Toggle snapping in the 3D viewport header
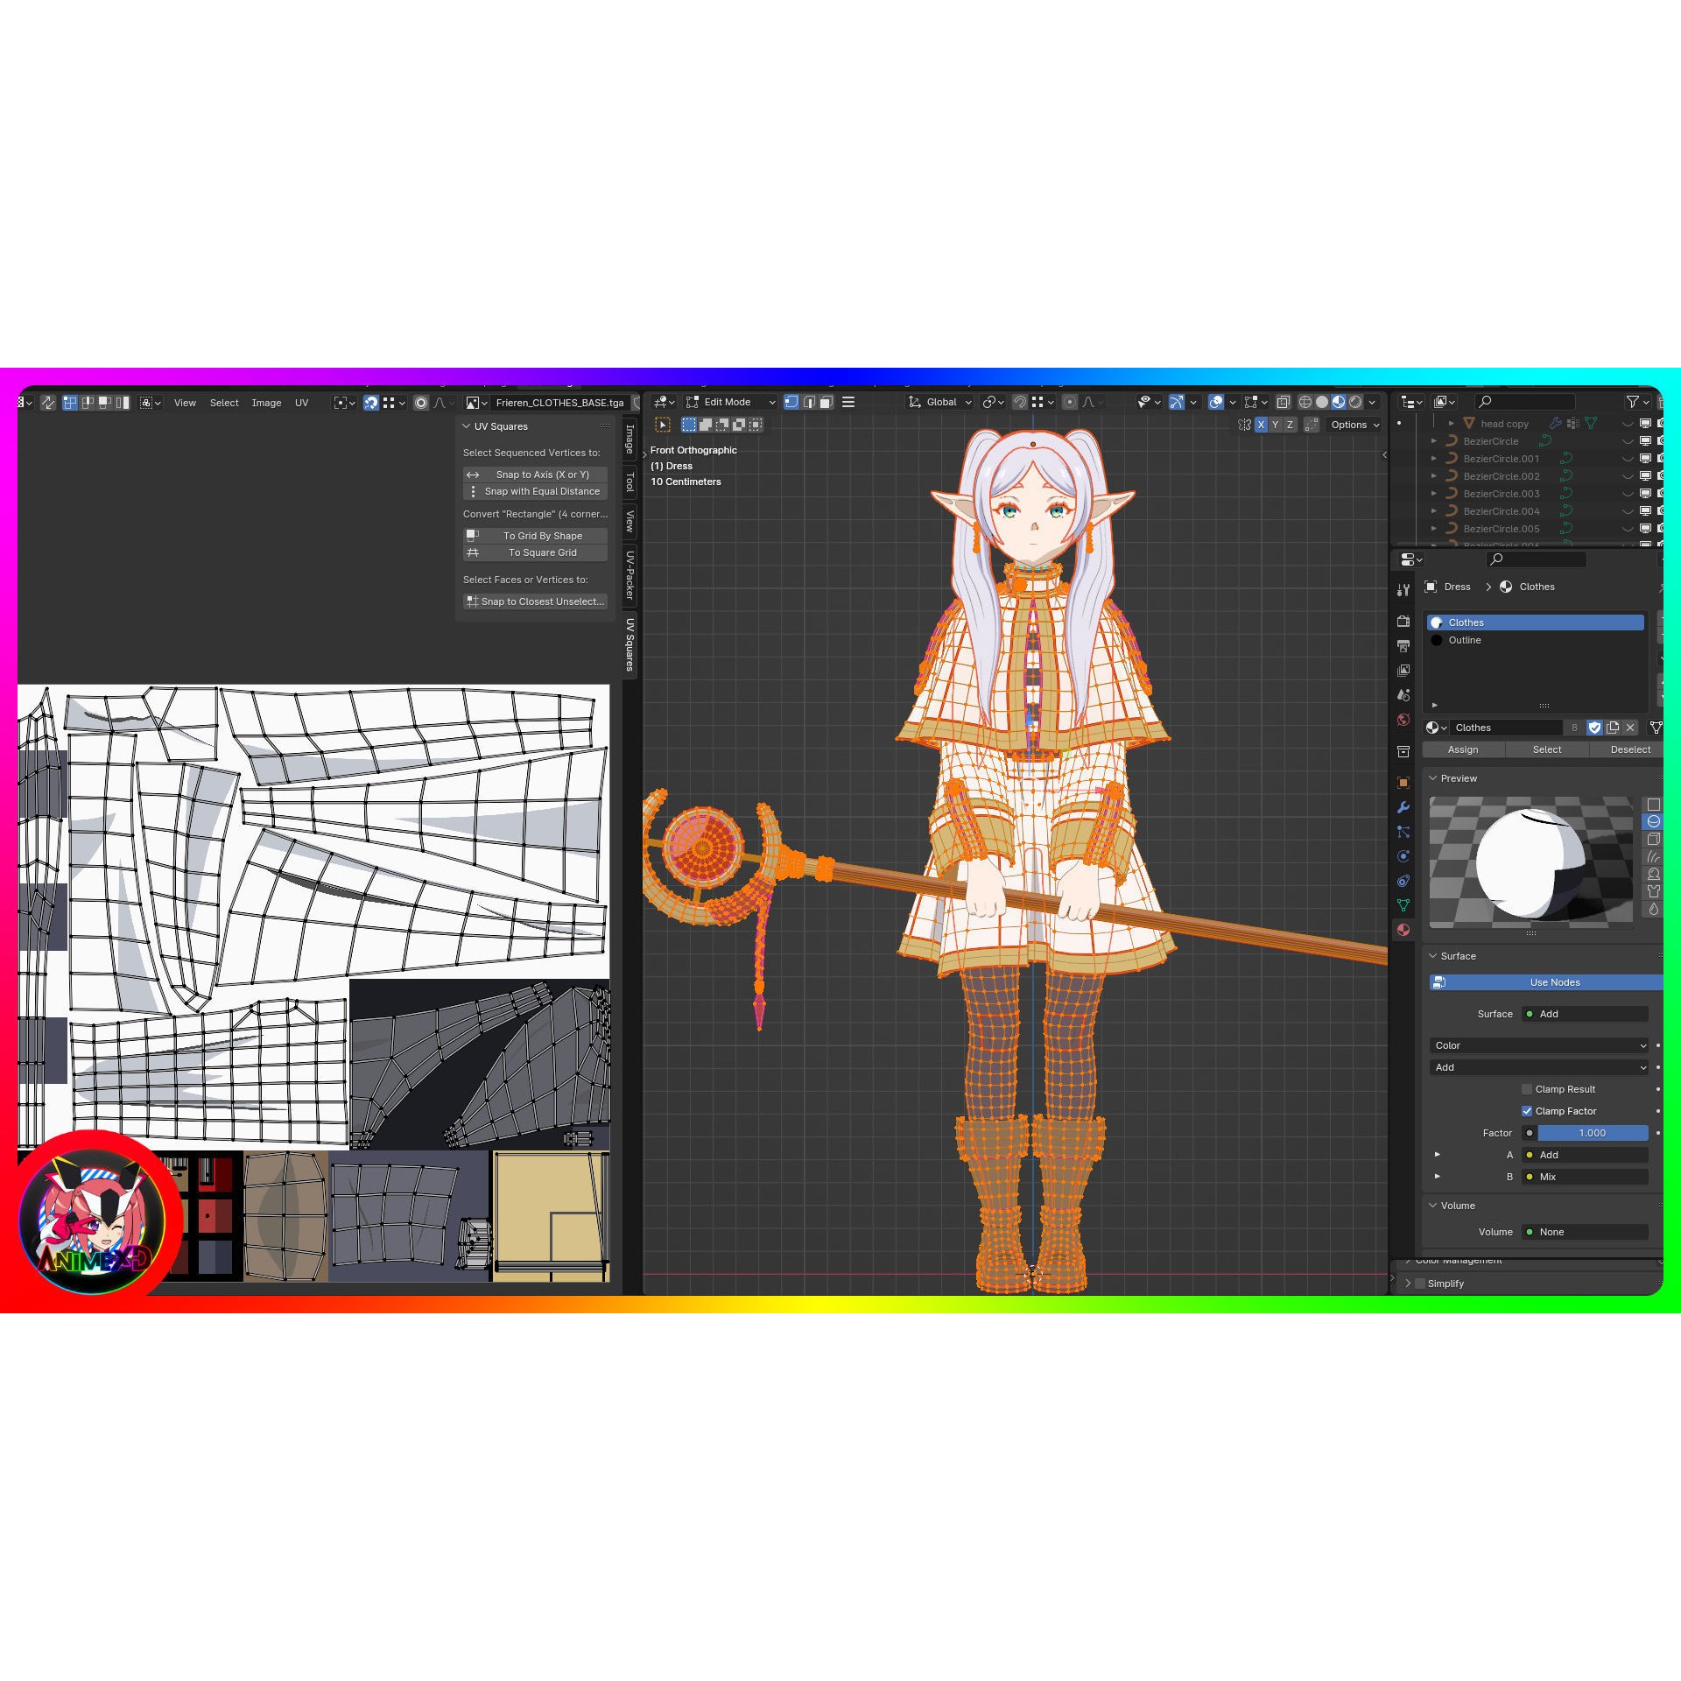 (x=1019, y=402)
